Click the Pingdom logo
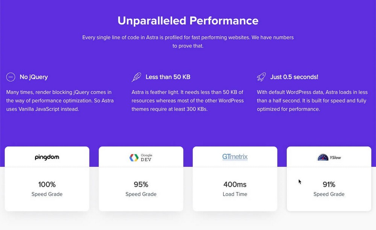The height and width of the screenshot is (230, 376). [47, 157]
